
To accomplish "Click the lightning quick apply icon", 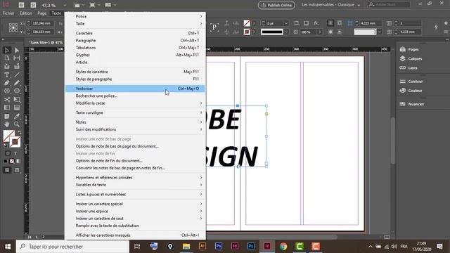I will (x=436, y=27).
